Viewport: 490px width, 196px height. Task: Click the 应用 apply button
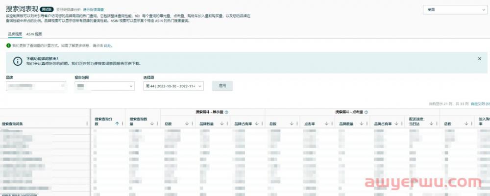[x=222, y=86]
